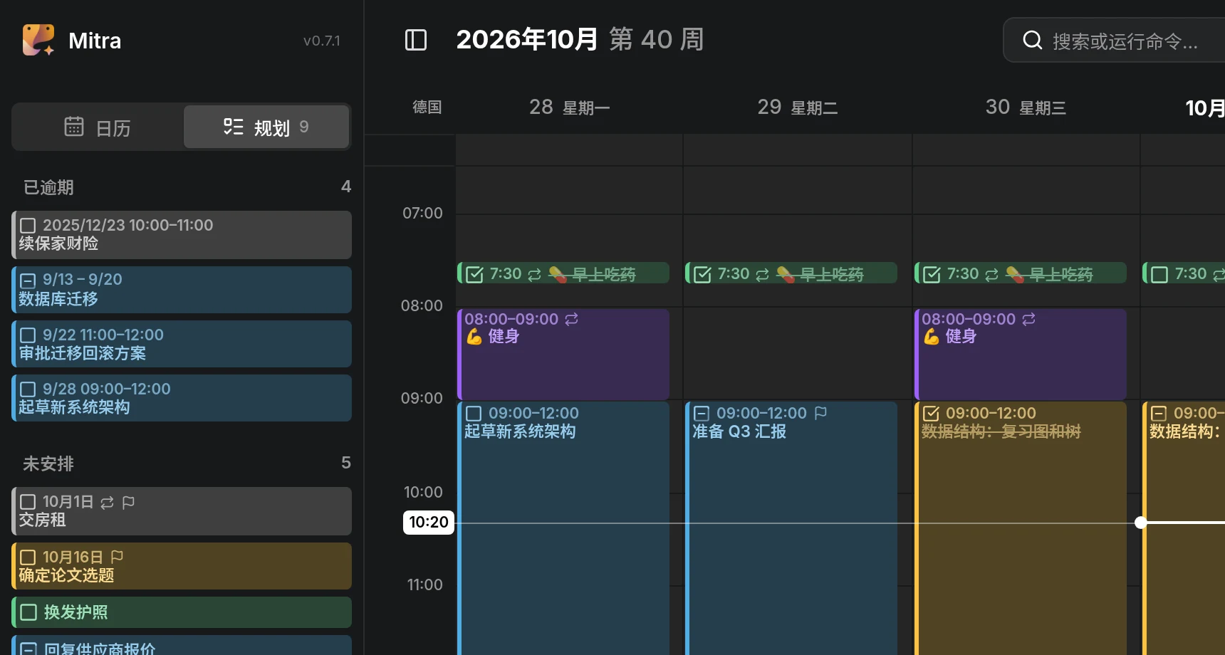Screen dimensions: 1225x655
Task: Uncheck Monday 7:30 早上吃药 checkbox
Action: 474,274
